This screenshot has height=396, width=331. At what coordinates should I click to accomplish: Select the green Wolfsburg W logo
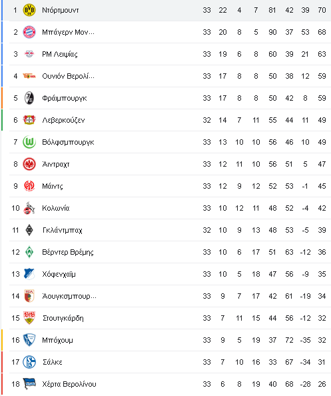coord(29,142)
